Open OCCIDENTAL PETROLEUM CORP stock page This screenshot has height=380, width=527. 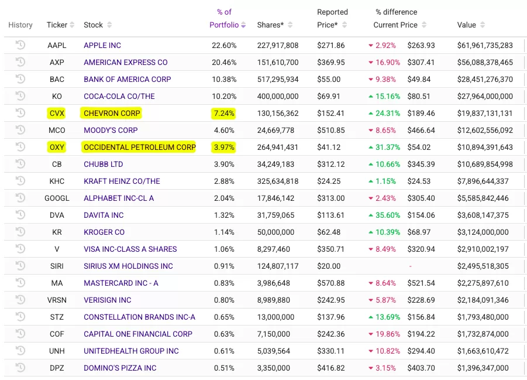point(139,147)
